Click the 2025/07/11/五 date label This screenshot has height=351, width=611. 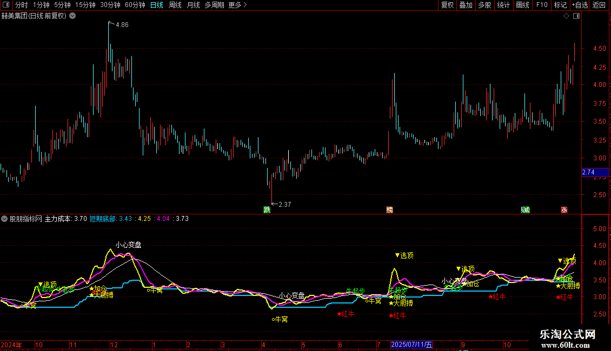tap(411, 345)
